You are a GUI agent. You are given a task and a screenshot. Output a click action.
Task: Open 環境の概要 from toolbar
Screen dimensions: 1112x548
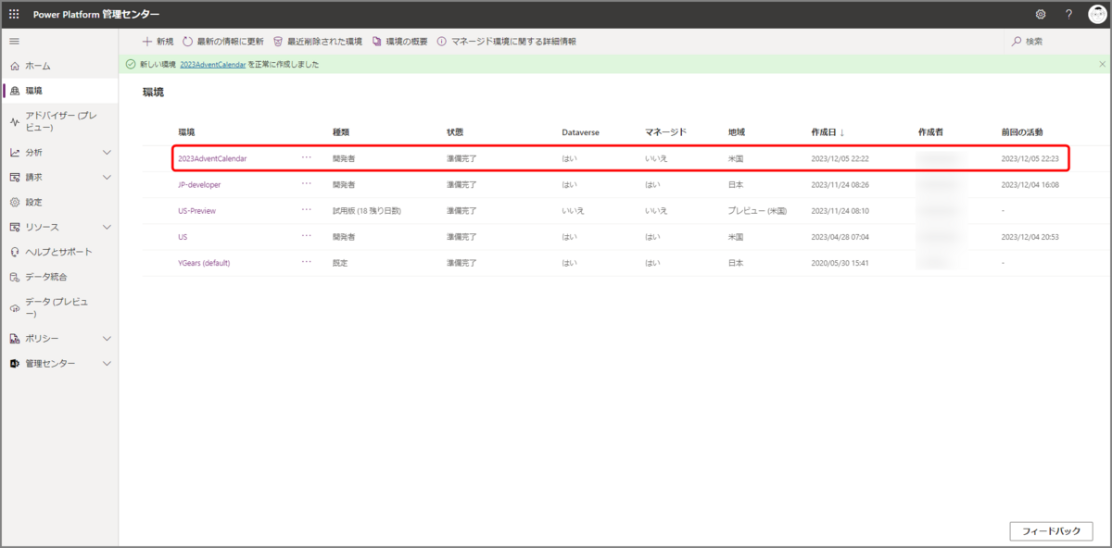tap(399, 42)
